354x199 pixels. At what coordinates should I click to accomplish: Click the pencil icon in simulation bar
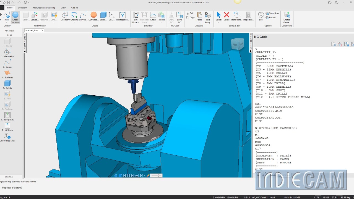click(148, 175)
